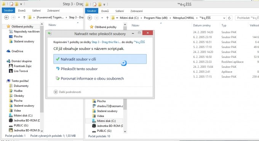Open source folder link Step 3 in dialog
Image resolution: width=259 pixels, height=141 pixels.
[106, 42]
